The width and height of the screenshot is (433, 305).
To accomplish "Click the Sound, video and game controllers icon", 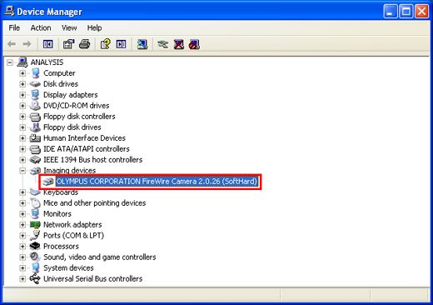I will 35,257.
